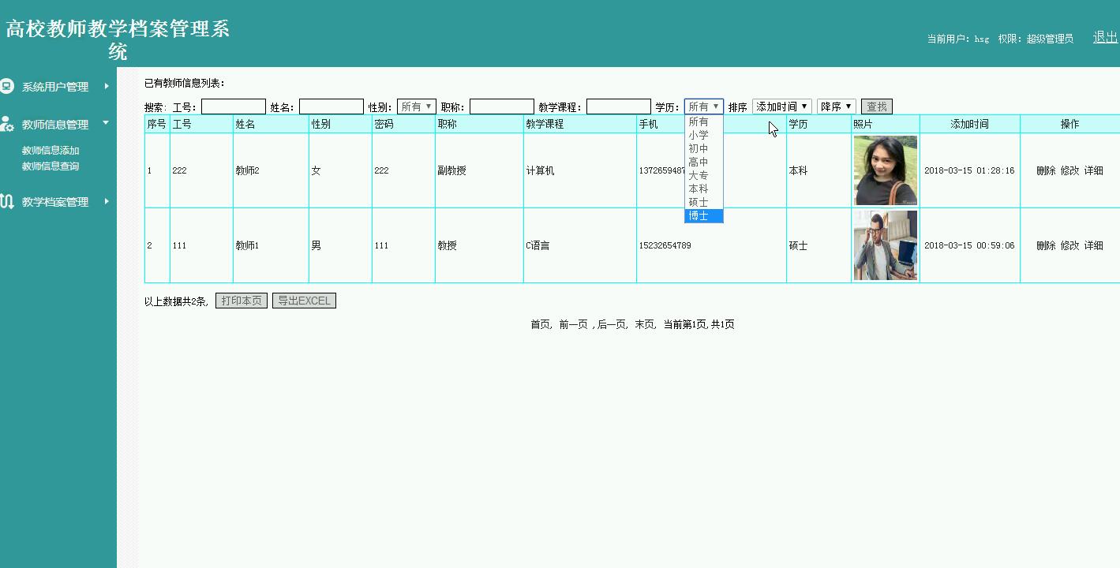Viewport: 1120px width, 568px height.
Task: Open photo thumbnail of 教师1
Action: click(x=886, y=245)
